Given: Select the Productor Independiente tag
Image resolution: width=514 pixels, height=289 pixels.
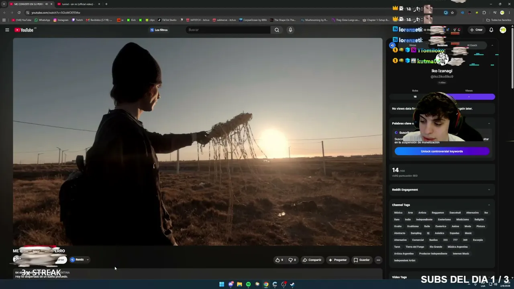Looking at the screenshot, I should point(433,254).
